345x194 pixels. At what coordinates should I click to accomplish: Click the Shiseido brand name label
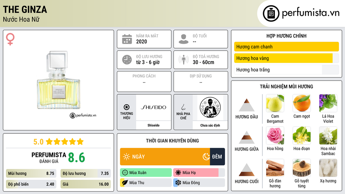coord(153,125)
